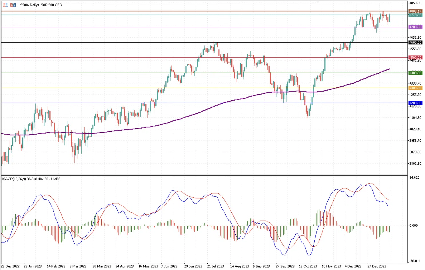Image resolution: width=425 pixels, height=270 pixels.
Task: Click the green 4400.00 level label
Action: 415,73
